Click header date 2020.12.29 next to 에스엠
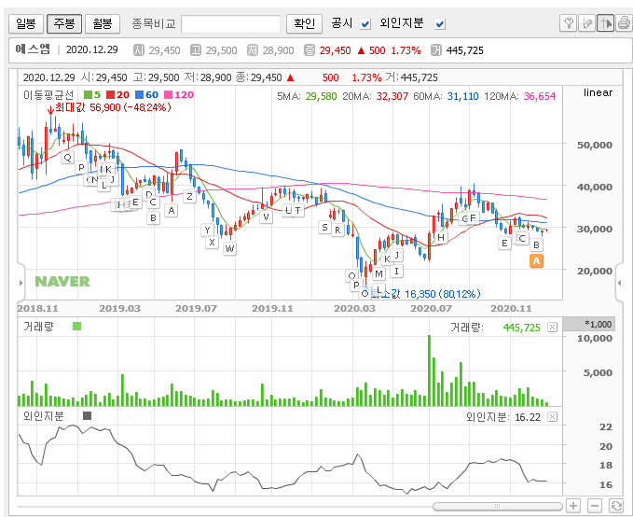The image size is (633, 517). pyautogui.click(x=91, y=49)
